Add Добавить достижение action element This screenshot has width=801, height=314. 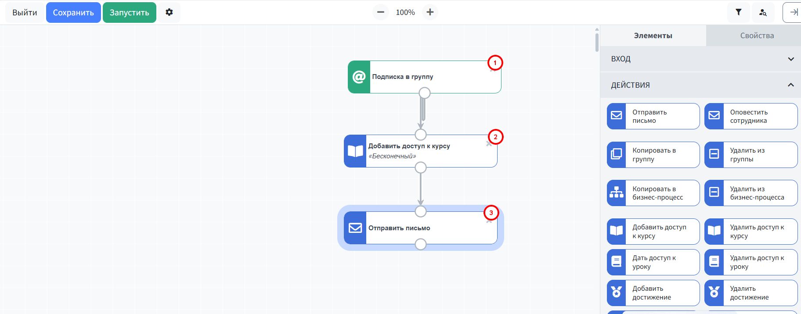[653, 293]
